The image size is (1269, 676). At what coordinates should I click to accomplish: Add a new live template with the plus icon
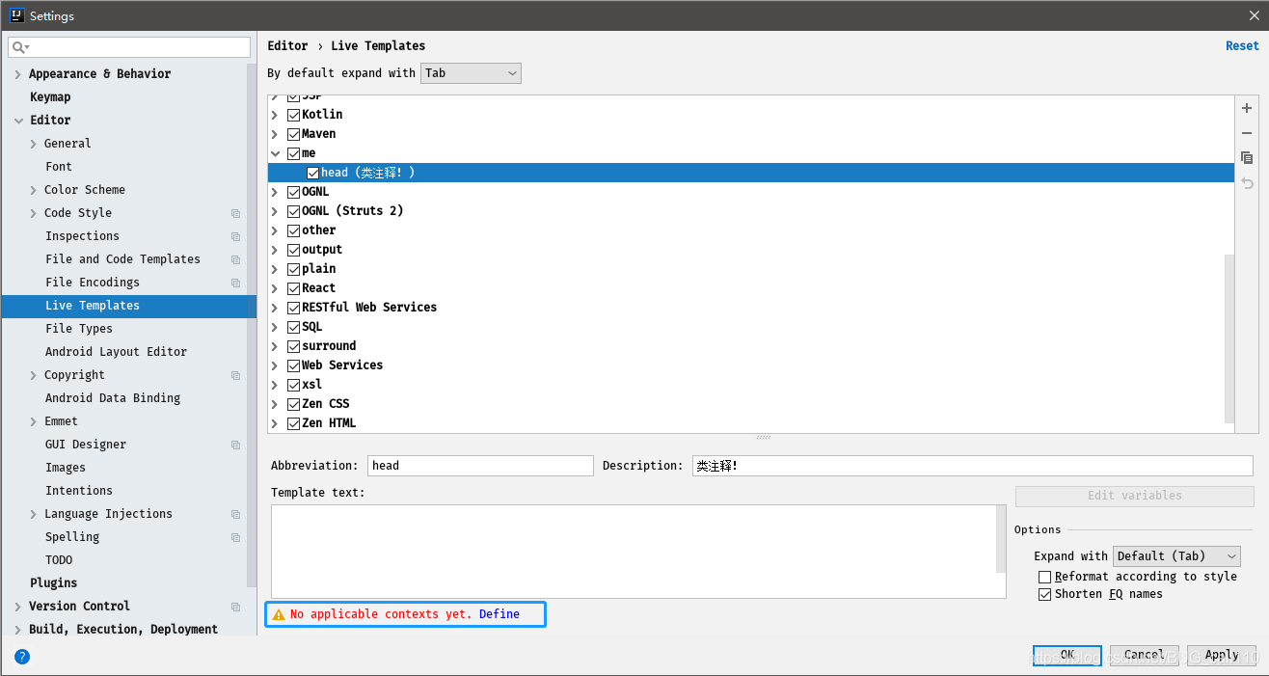[x=1247, y=108]
